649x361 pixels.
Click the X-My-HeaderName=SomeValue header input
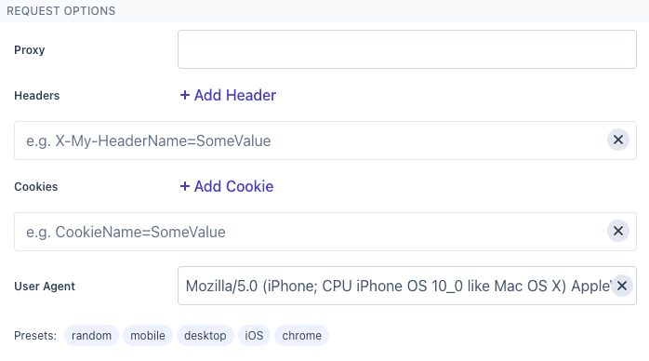click(311, 140)
